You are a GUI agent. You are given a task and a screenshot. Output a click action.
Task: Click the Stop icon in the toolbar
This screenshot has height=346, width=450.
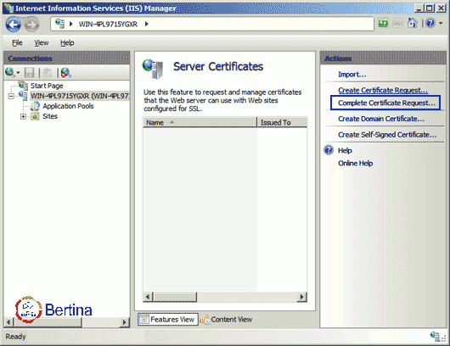click(397, 23)
